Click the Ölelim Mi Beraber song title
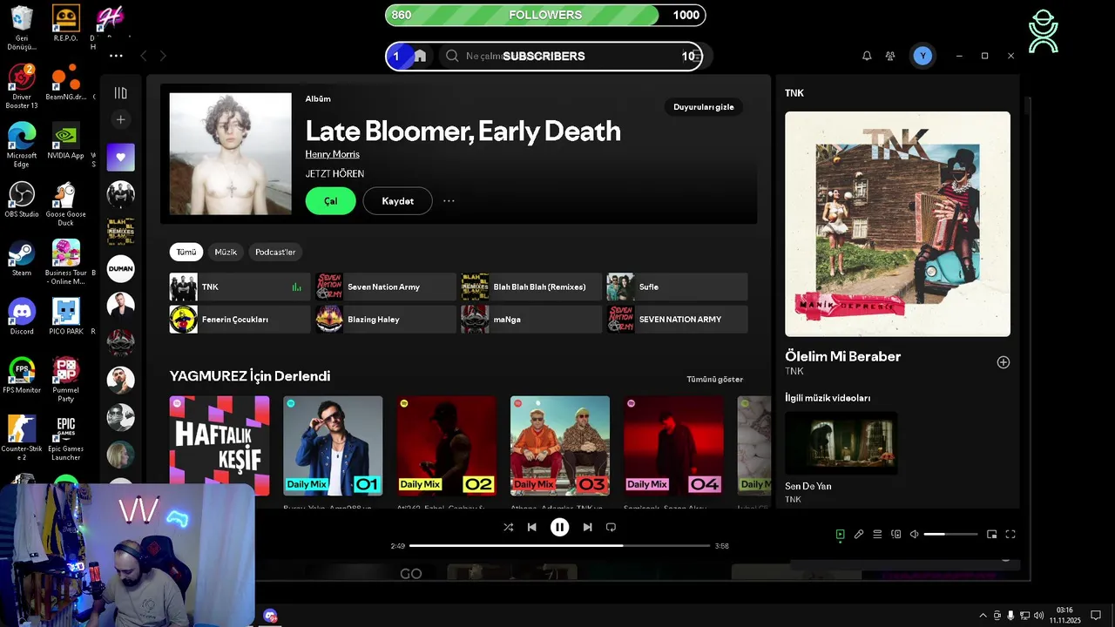1115x627 pixels. pyautogui.click(x=842, y=356)
